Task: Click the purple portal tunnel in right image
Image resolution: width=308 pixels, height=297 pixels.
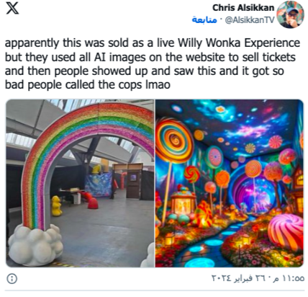Action: coord(254,190)
